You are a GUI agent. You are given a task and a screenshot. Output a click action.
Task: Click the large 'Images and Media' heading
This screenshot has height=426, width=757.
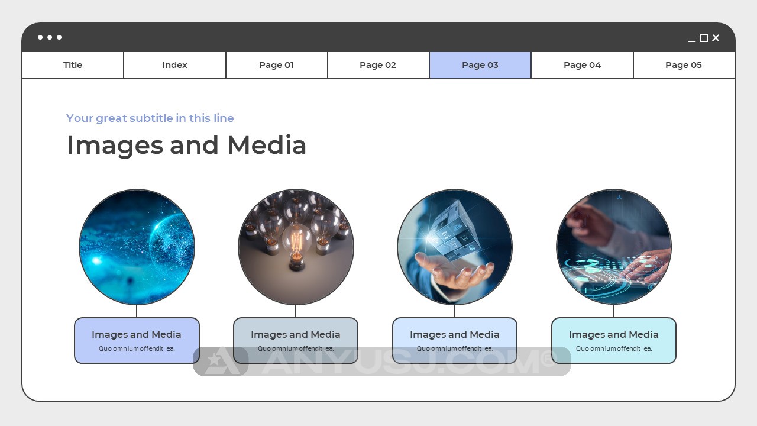186,146
